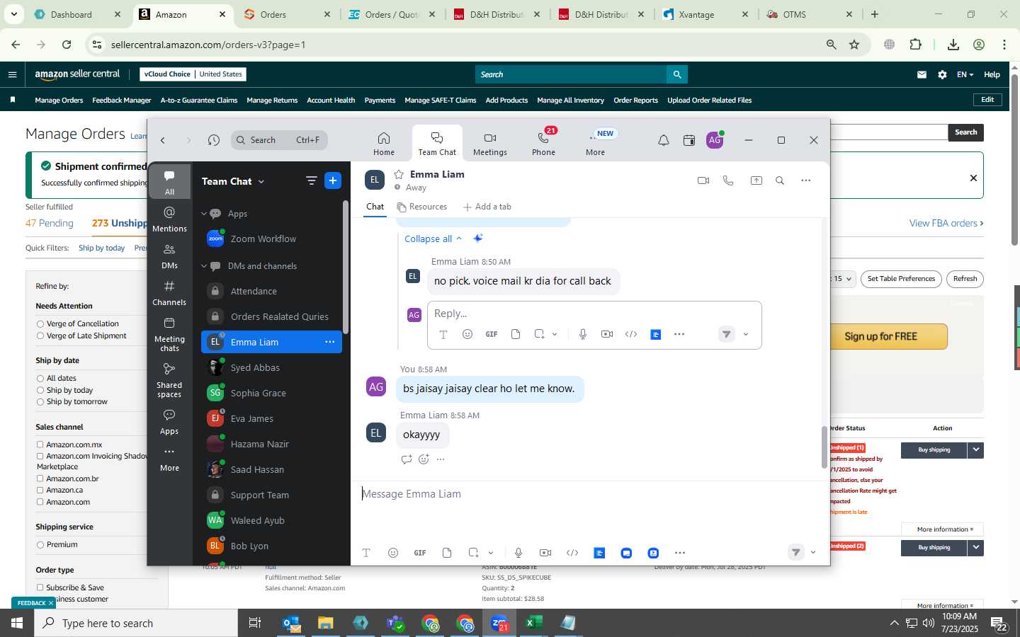The height and width of the screenshot is (637, 1020).
Task: Click the Message Emma Liam input field
Action: 589,494
